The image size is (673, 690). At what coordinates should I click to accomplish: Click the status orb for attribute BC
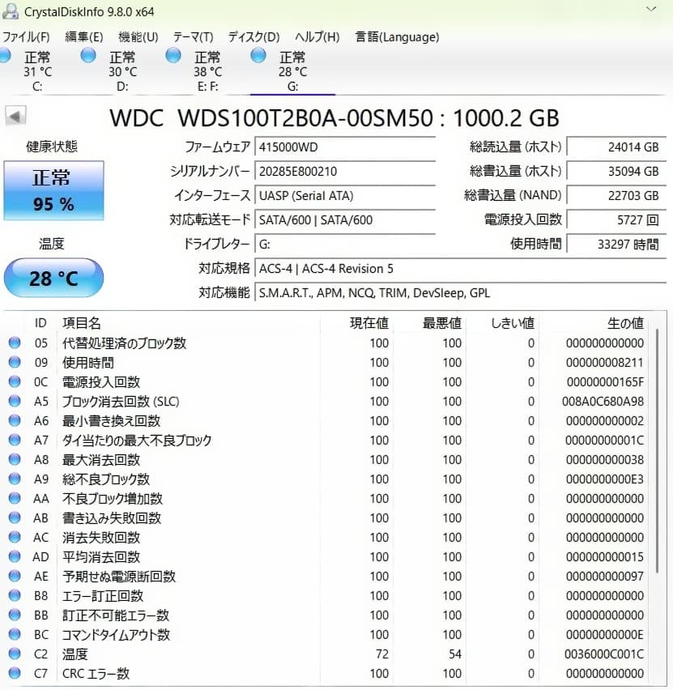15,633
